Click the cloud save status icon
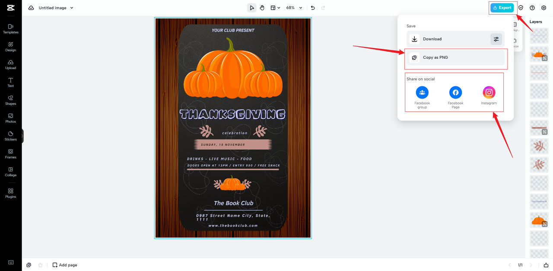This screenshot has width=553, height=271. coord(31,8)
